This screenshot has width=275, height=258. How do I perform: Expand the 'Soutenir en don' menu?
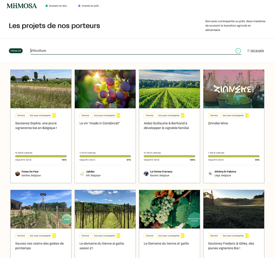(57, 6)
